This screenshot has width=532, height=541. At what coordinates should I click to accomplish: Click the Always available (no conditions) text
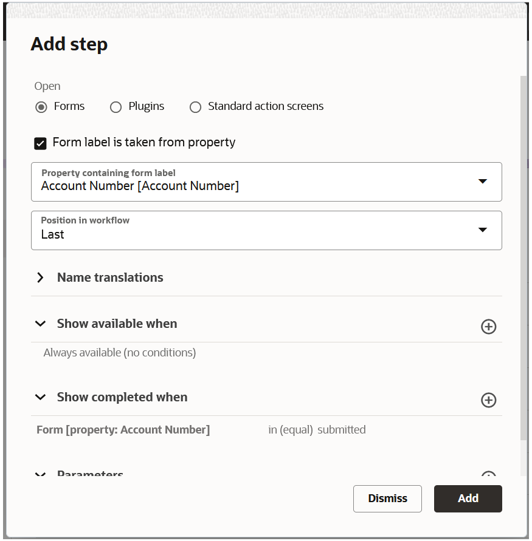[120, 353]
